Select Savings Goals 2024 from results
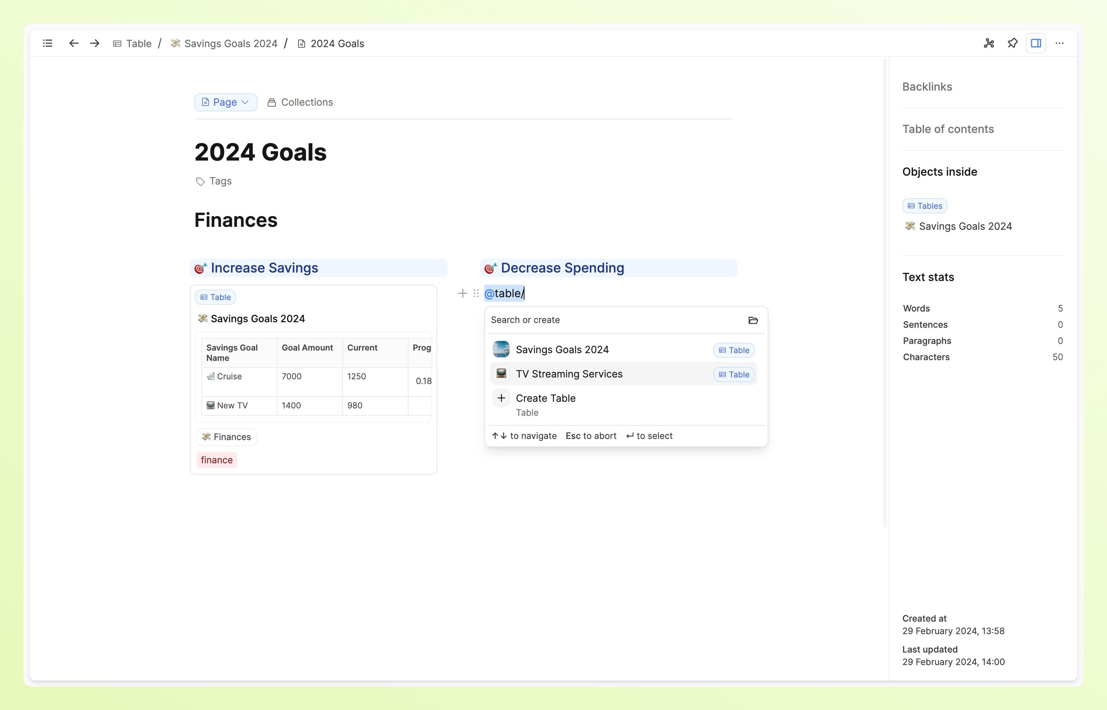Screen dimensions: 1107x710 562,350
